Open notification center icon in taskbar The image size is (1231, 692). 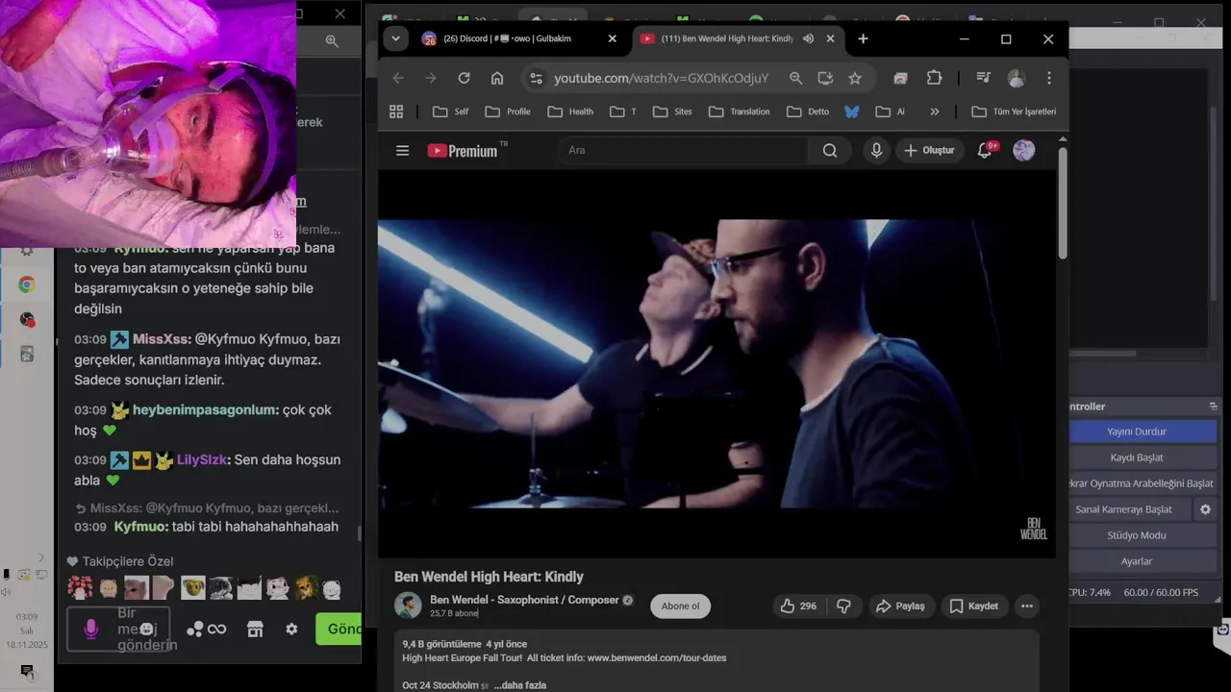click(27, 671)
